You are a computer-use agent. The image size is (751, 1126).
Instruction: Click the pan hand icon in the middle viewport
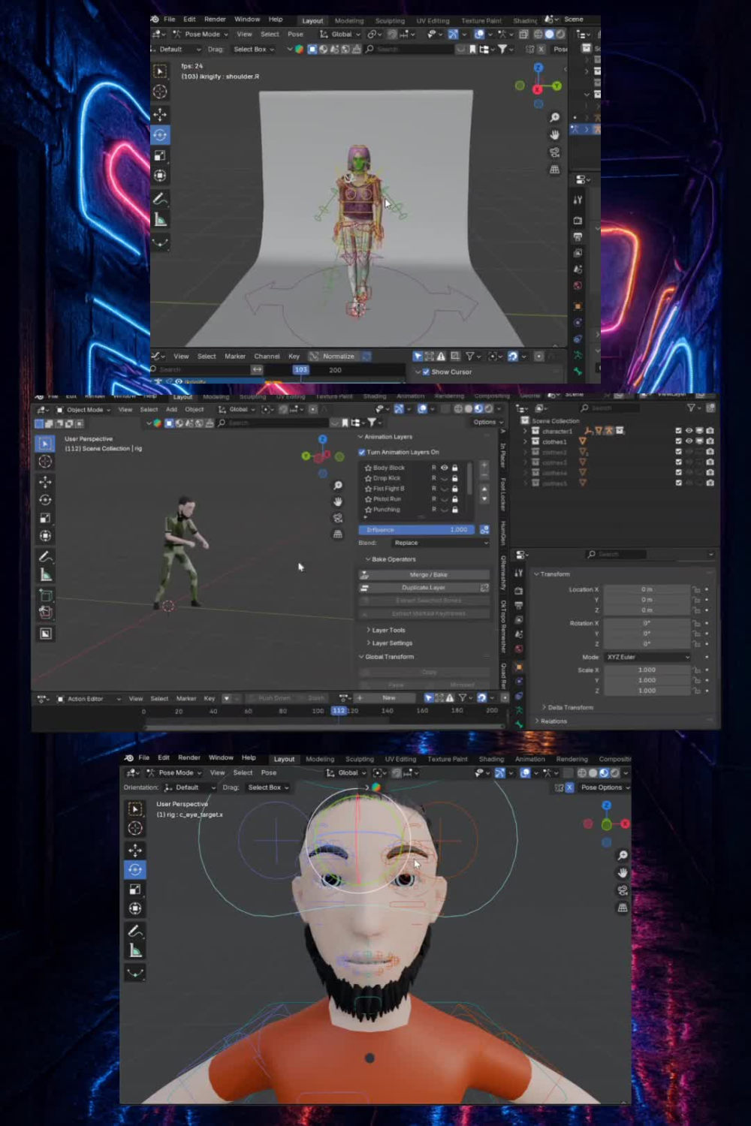(x=338, y=501)
